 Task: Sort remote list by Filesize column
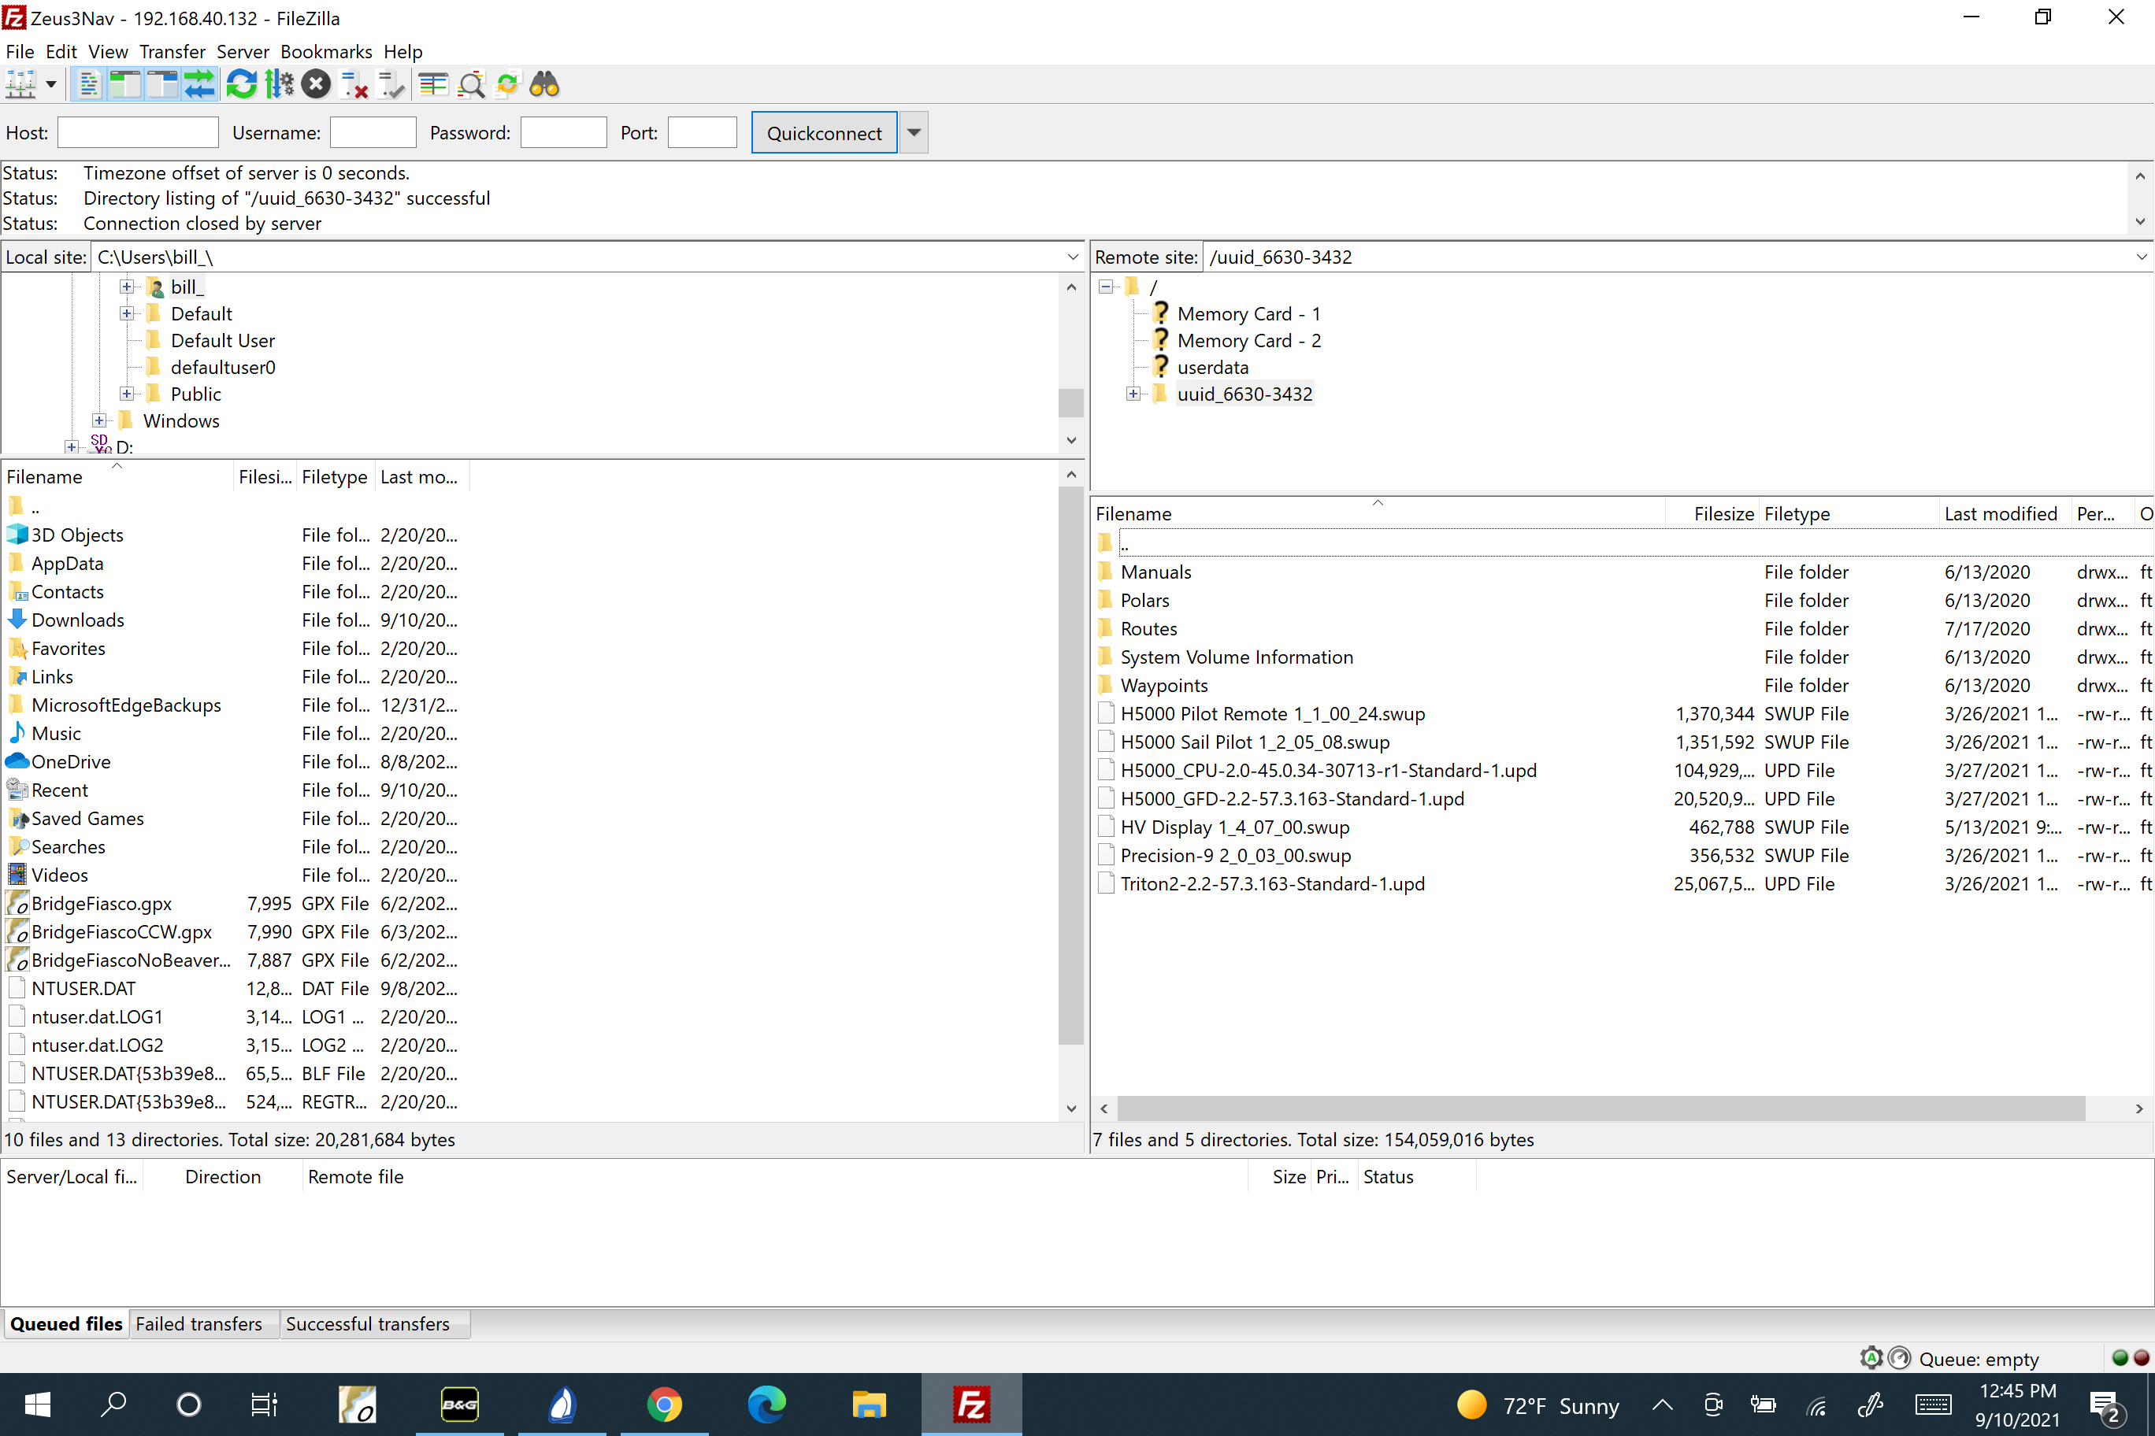(1712, 514)
